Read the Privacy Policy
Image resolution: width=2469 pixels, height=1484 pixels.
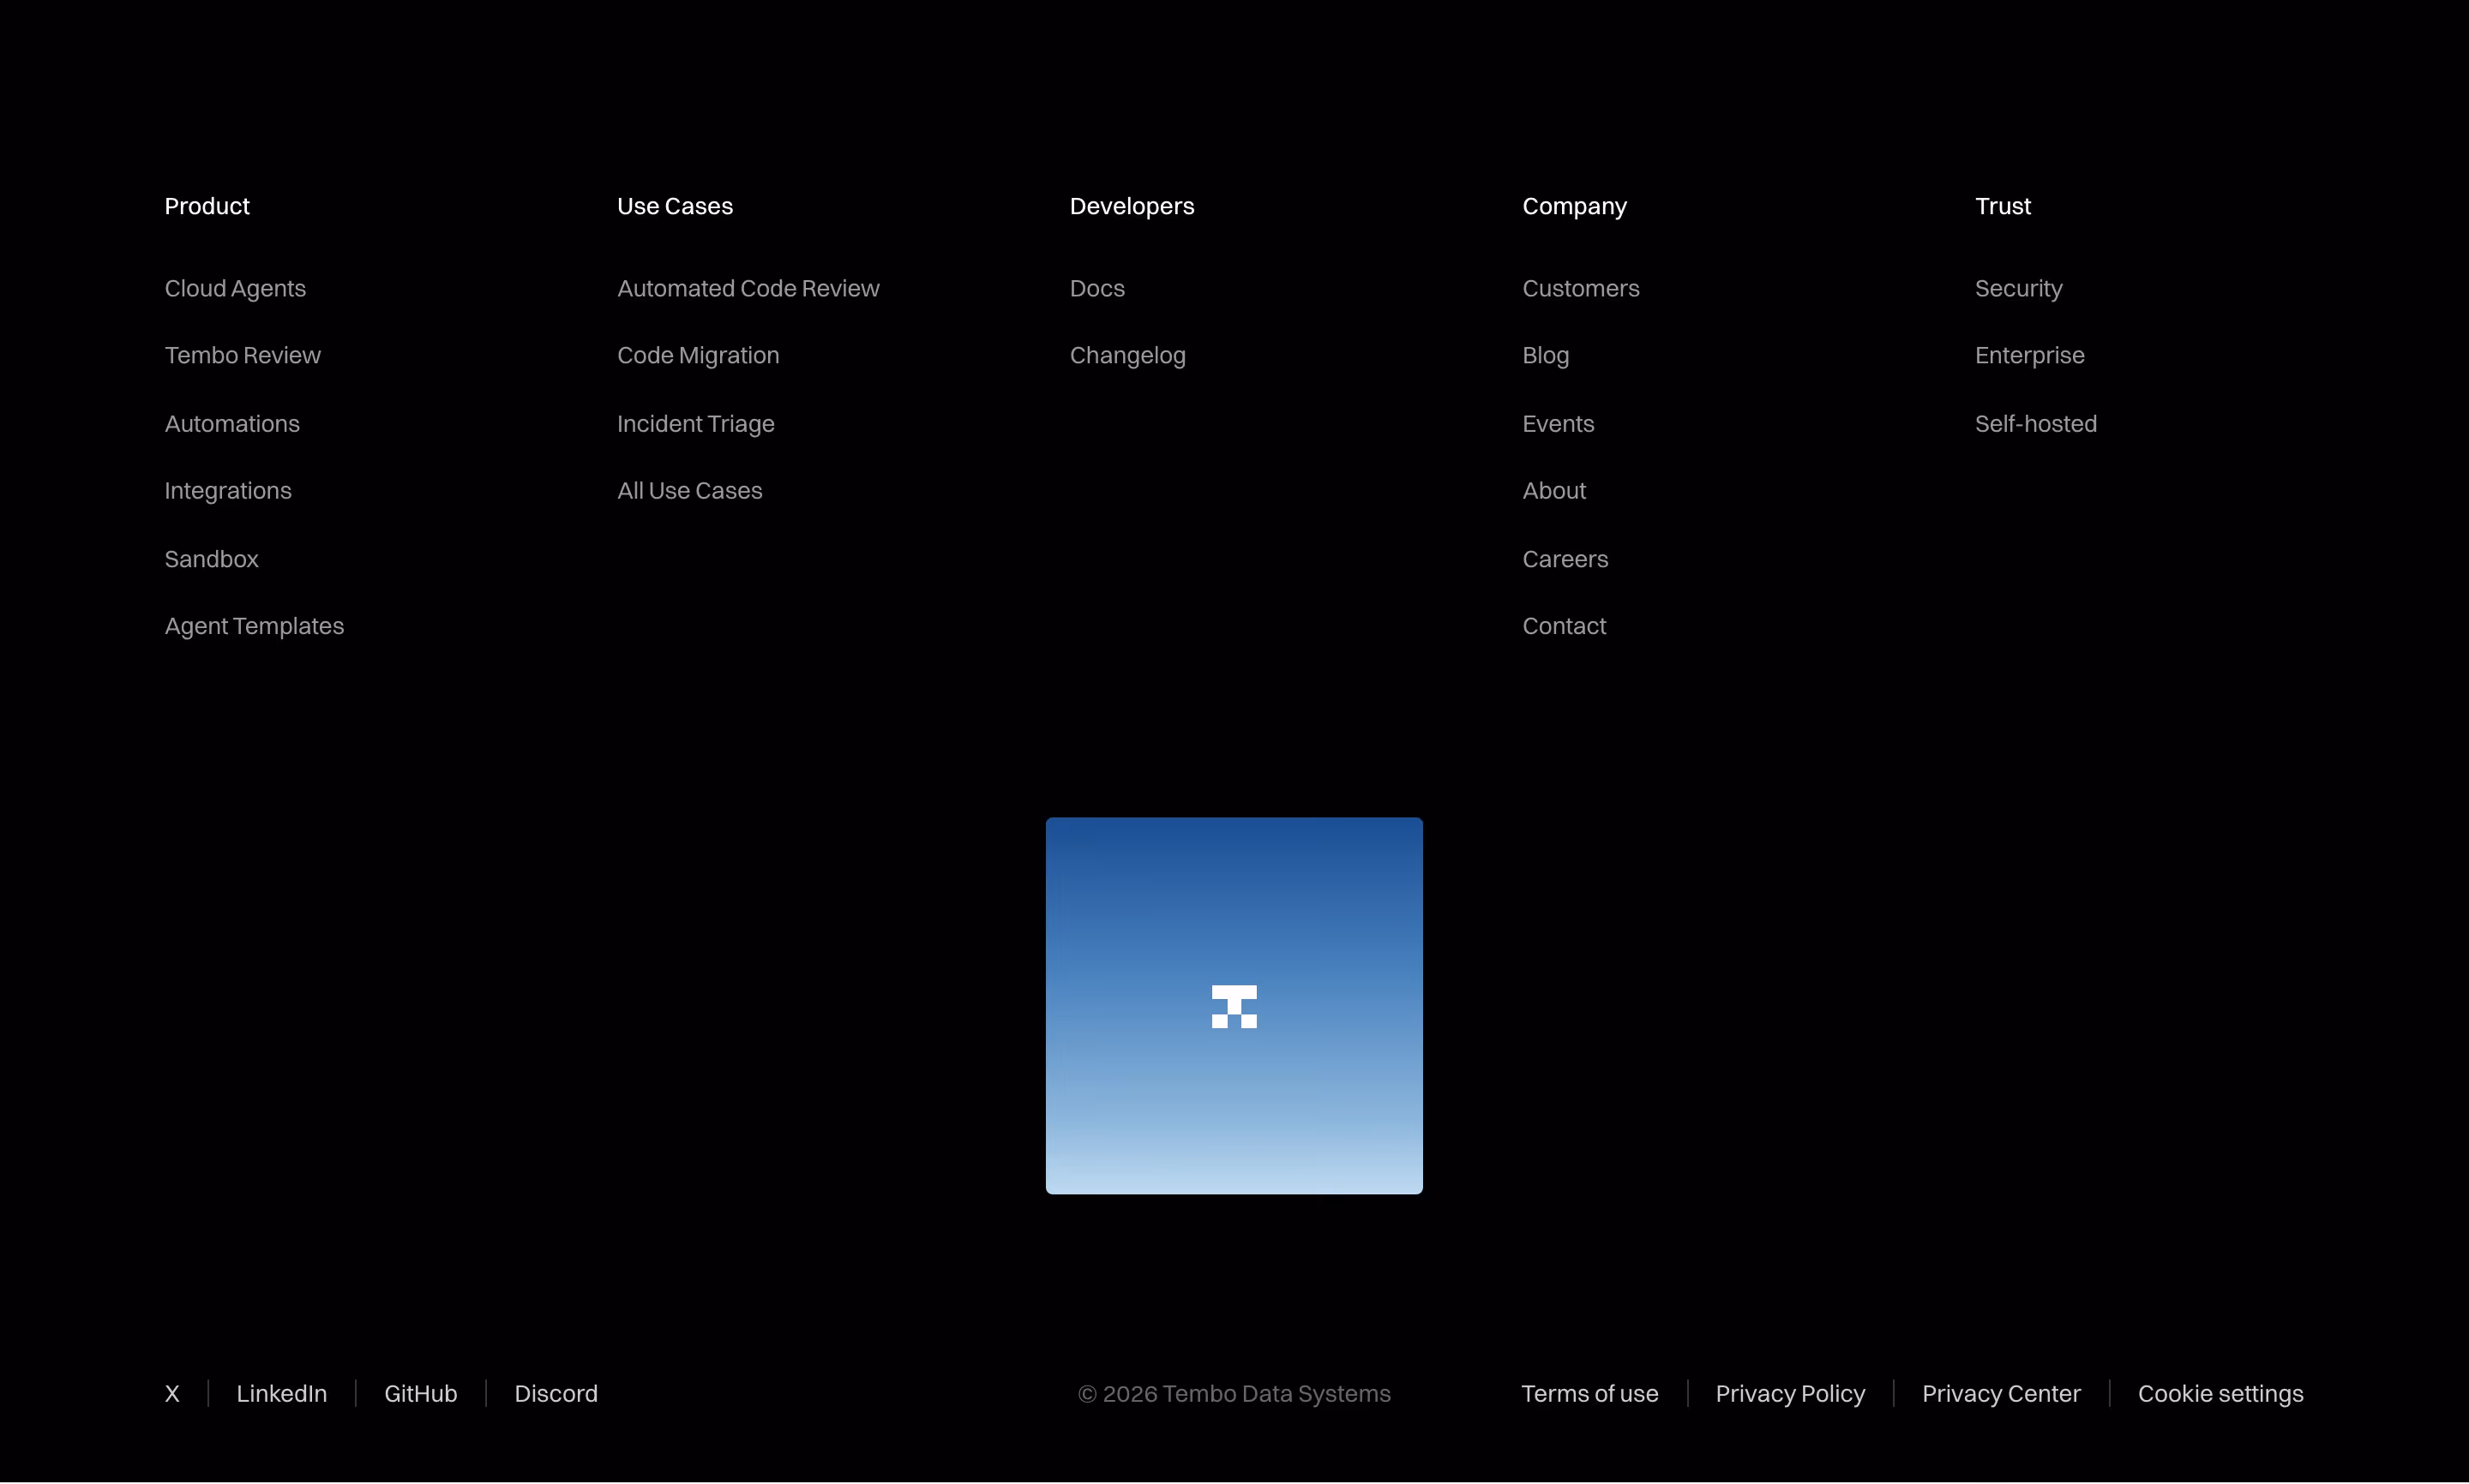pos(1790,1393)
